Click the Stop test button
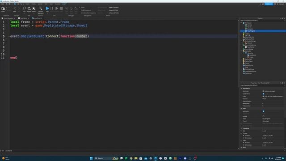Image resolution: width=286 pixels, height=161 pixels. coord(61,9)
